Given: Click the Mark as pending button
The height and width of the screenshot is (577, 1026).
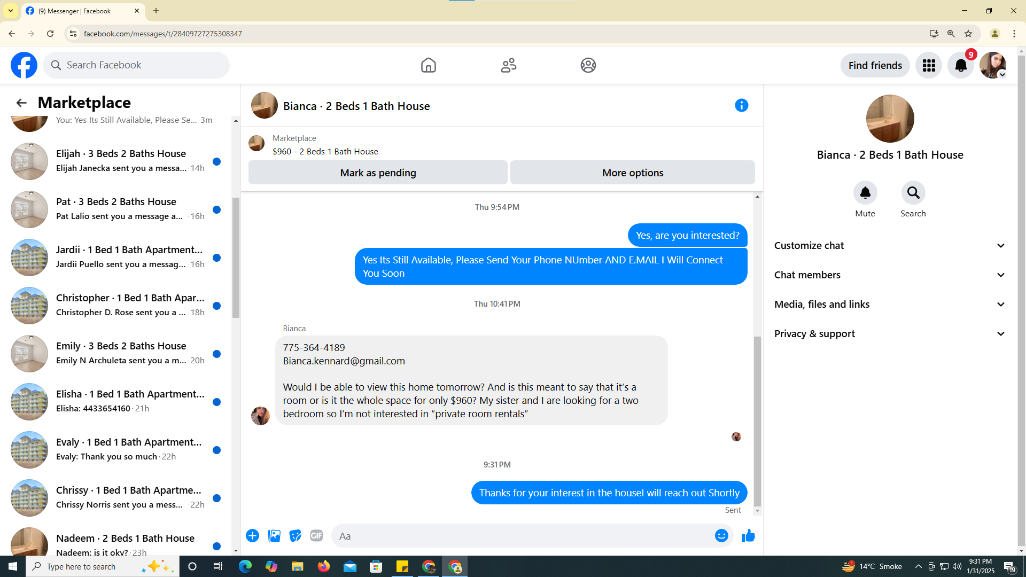Looking at the screenshot, I should coord(378,173).
